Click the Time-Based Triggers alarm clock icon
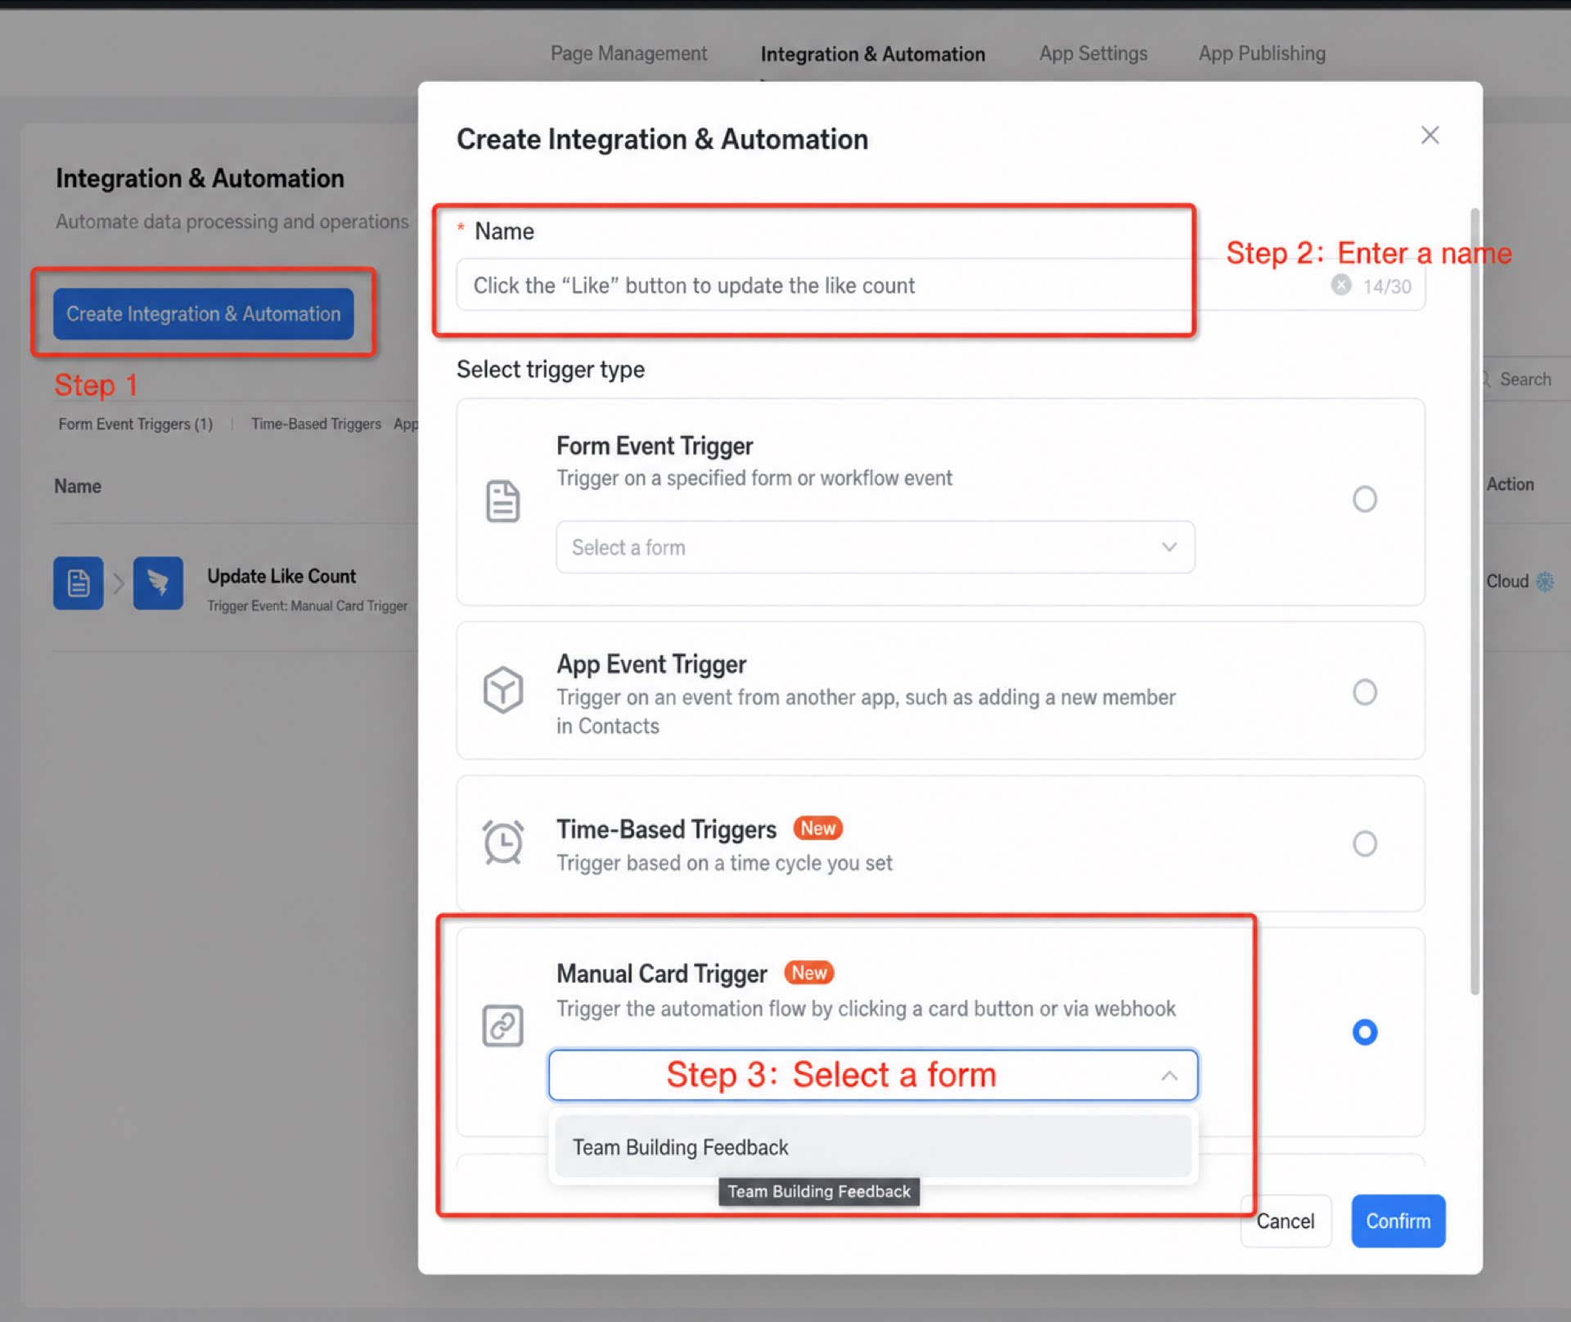The height and width of the screenshot is (1322, 1571). click(502, 842)
